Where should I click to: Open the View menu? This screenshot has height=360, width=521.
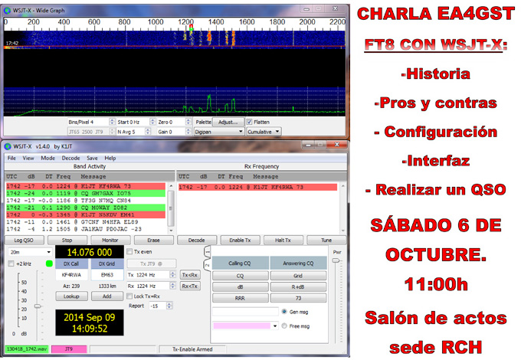[28, 158]
